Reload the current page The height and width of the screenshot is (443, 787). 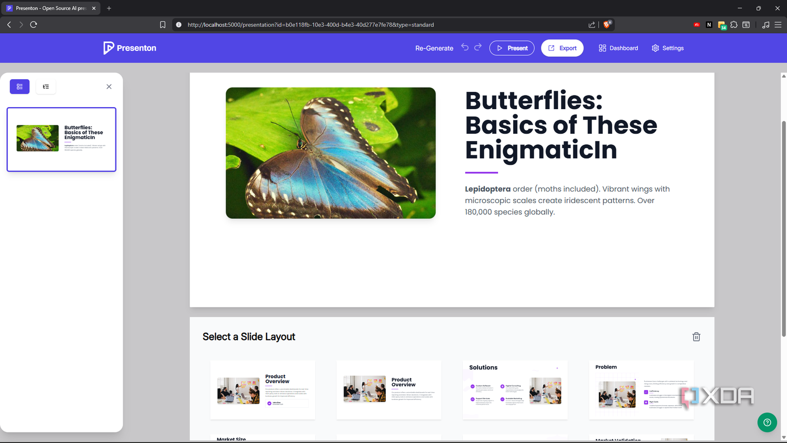pos(34,25)
